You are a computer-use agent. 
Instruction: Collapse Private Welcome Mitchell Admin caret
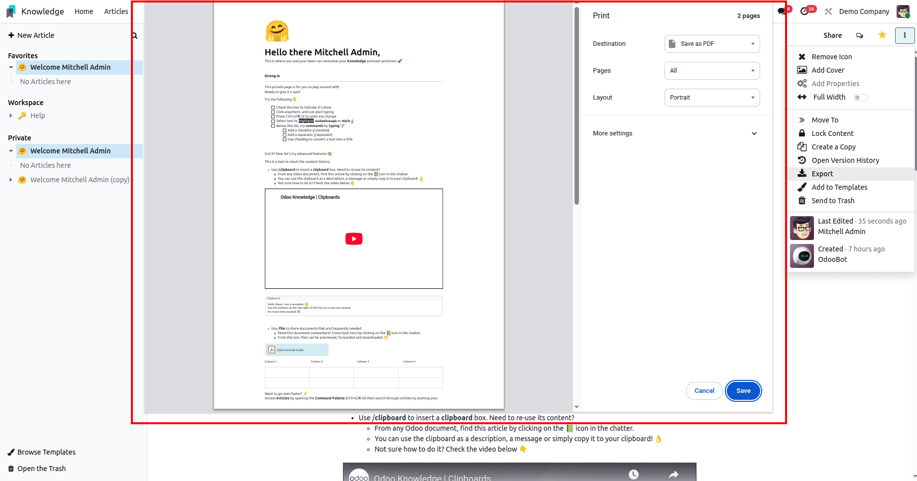click(x=11, y=151)
